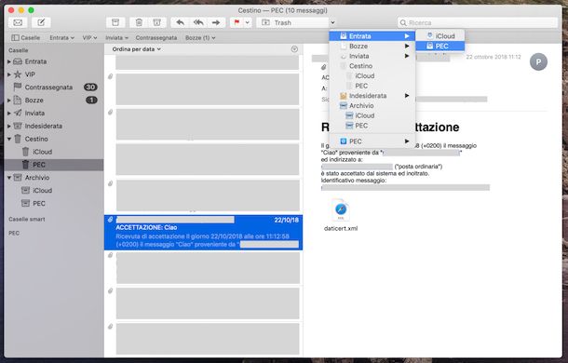568x363 pixels.
Task: Mark message as junk in toolbar
Action: (156, 22)
